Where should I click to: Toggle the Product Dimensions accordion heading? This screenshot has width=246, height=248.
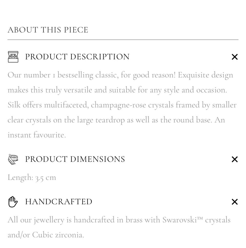(x=75, y=159)
